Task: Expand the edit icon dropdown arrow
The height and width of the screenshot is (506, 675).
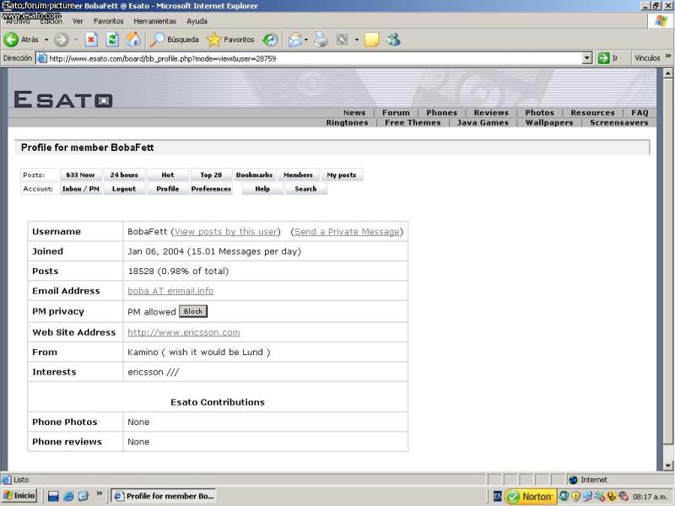Action: coord(356,40)
